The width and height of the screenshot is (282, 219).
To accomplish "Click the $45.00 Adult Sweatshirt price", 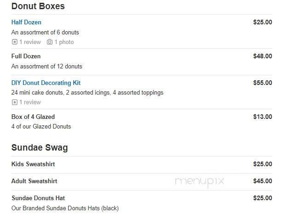I will coord(262,181).
